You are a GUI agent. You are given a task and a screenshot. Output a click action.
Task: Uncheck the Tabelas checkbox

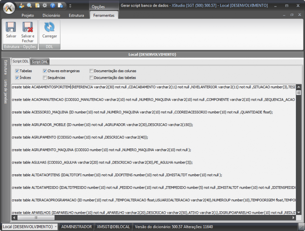[x=17, y=71]
